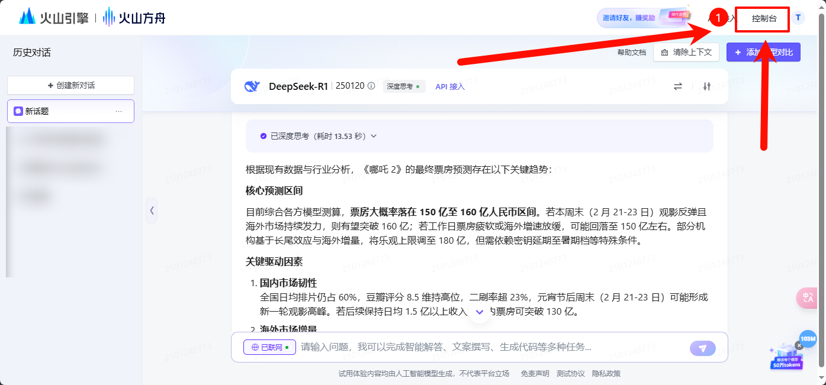826x385 pixels.
Task: Click the 添加模型对比 button
Action: (764, 52)
